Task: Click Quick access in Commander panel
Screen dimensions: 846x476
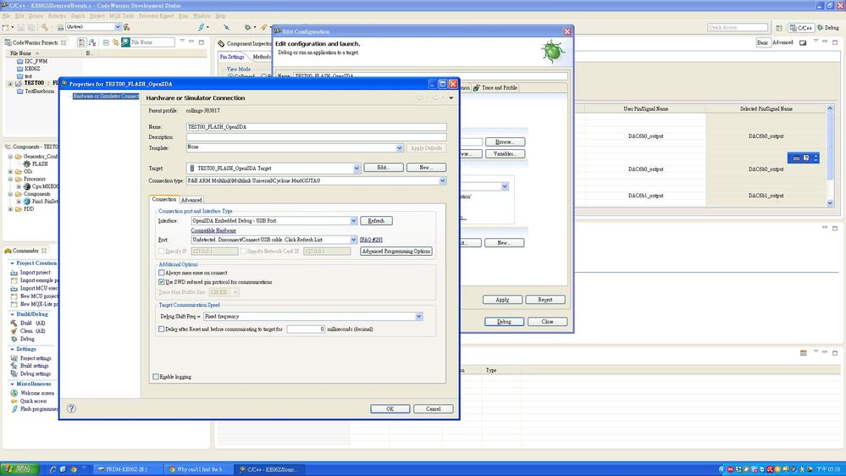Action: [x=34, y=401]
